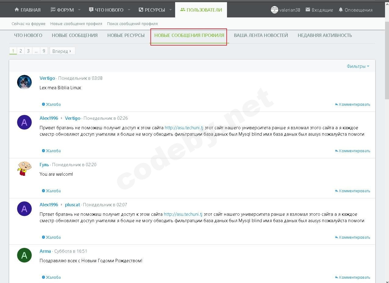The width and height of the screenshot is (389, 283).
Task: Expand dropdown arrow next to Форум
Action: pyautogui.click(x=79, y=10)
